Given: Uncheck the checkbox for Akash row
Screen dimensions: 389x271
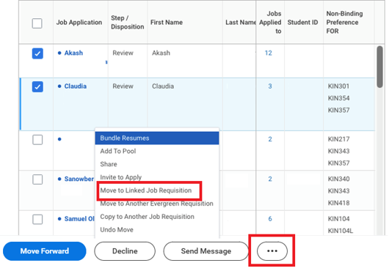Looking at the screenshot, I should click(x=37, y=53).
